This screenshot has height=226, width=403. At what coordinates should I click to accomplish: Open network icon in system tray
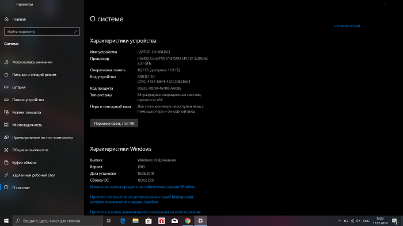pos(352,221)
